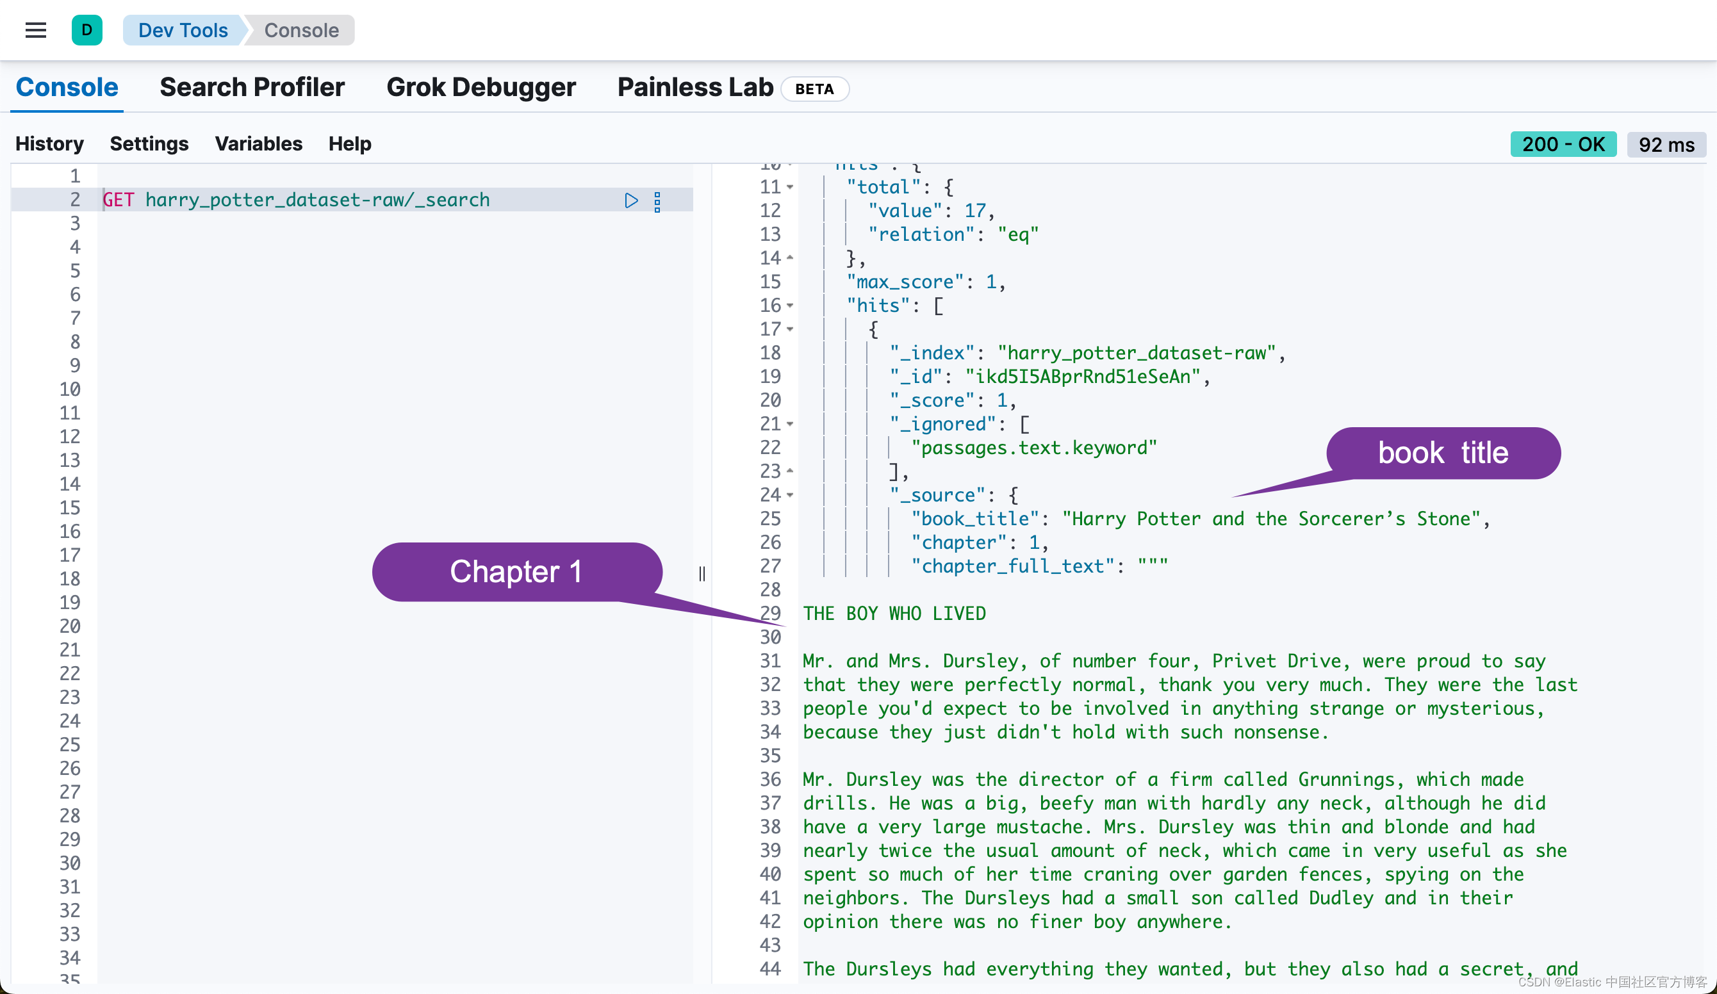The width and height of the screenshot is (1717, 994).
Task: Switch to the Search Profiler tab
Action: point(252,87)
